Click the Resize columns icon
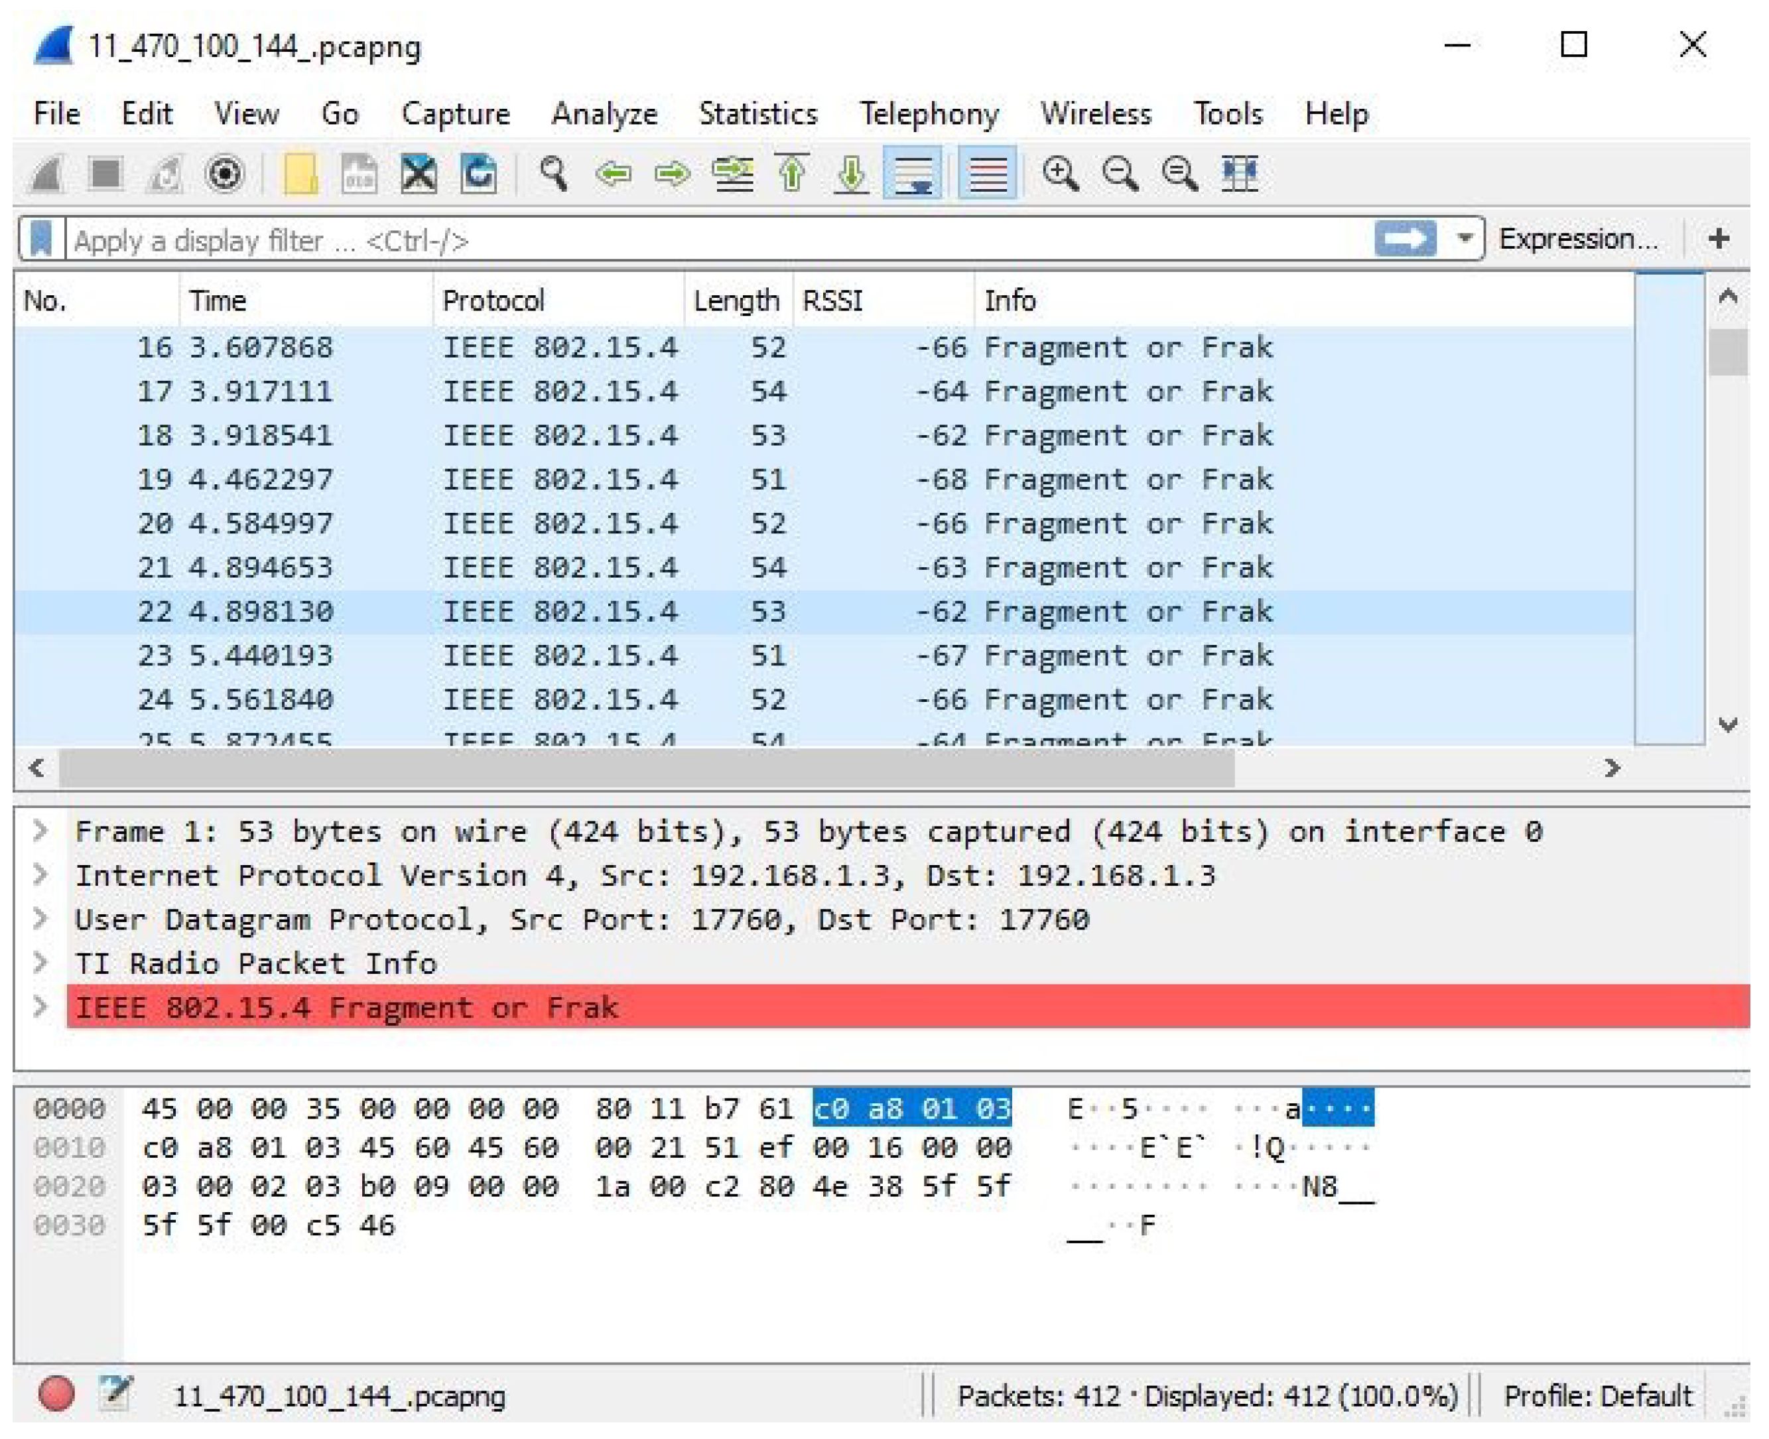 1240,174
